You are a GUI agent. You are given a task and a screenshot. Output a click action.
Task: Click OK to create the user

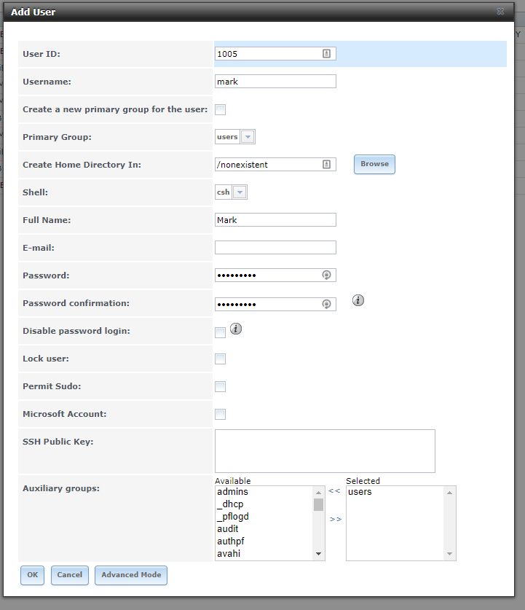click(x=32, y=575)
